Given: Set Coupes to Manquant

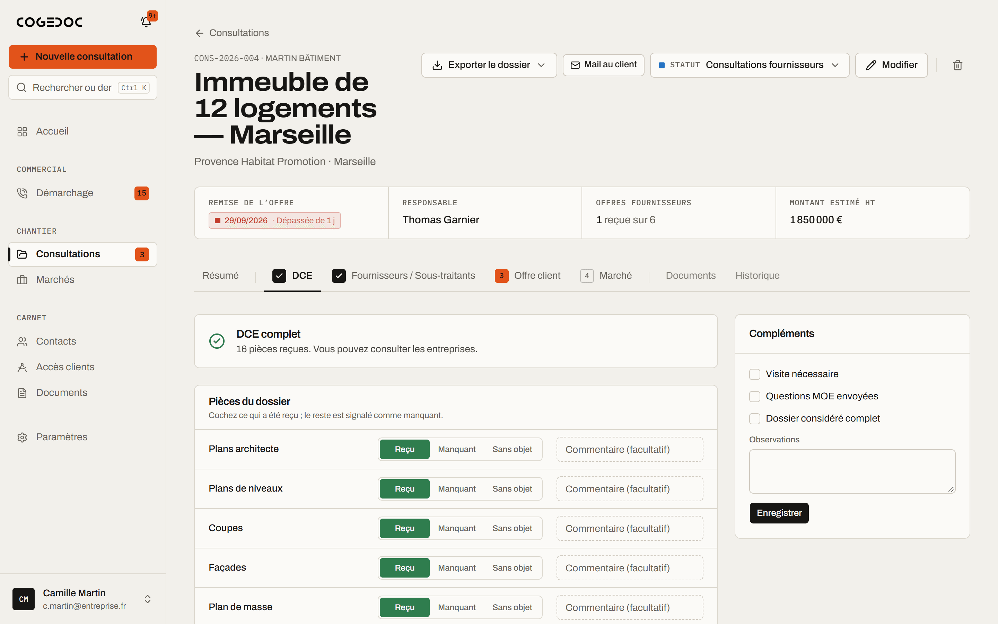Looking at the screenshot, I should [x=456, y=529].
